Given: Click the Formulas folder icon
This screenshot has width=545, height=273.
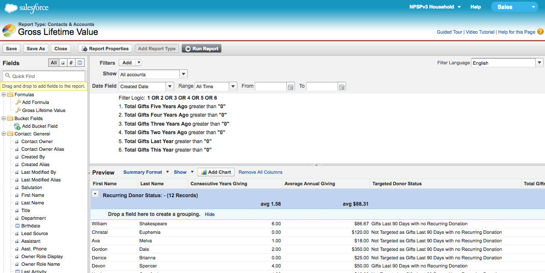Looking at the screenshot, I should tap(10, 95).
